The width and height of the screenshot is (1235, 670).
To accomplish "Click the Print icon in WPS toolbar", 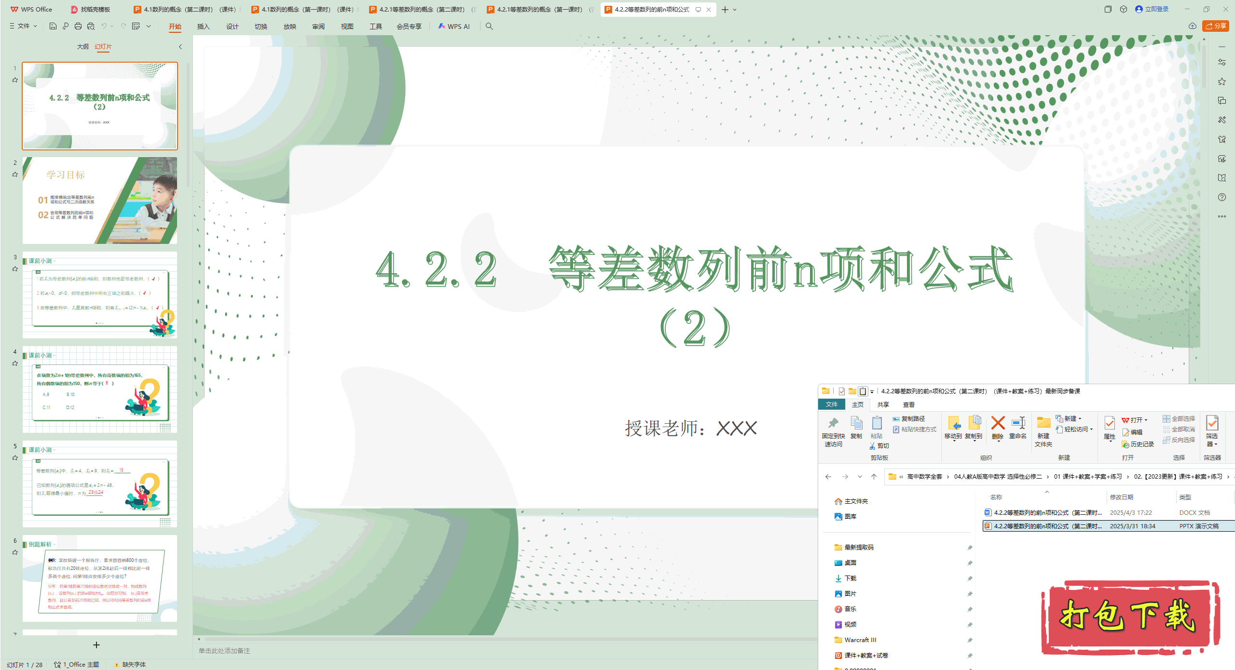I will tap(78, 26).
